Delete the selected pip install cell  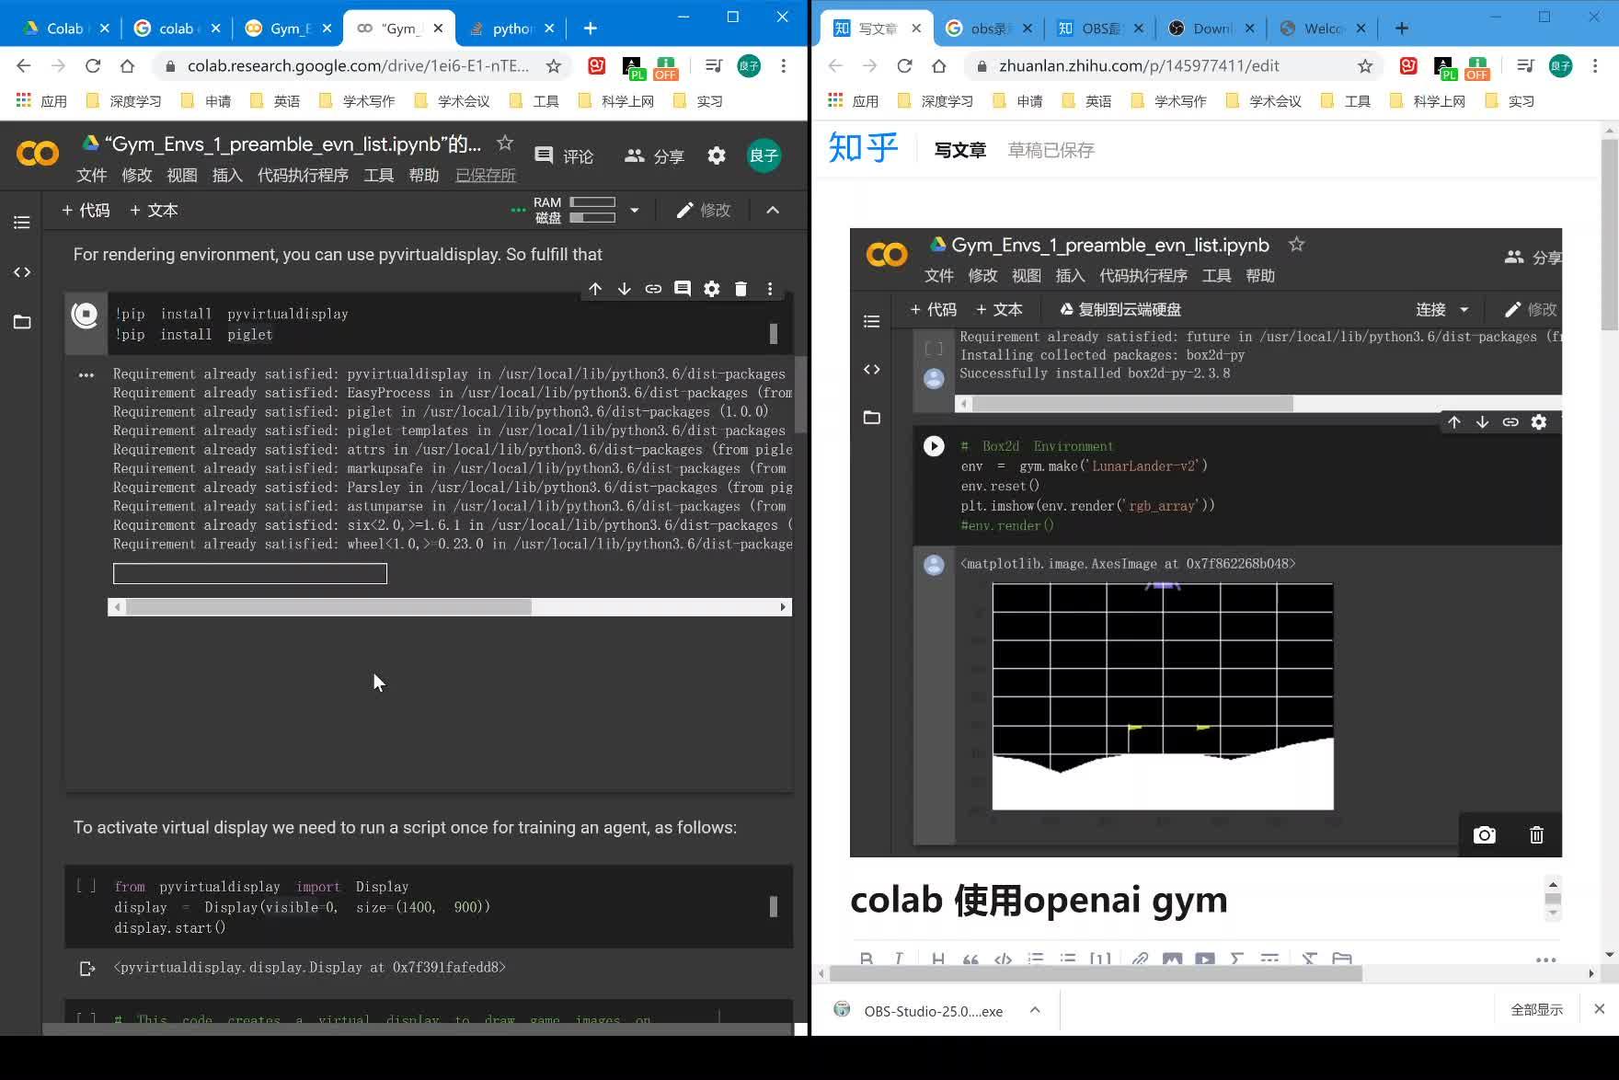(x=741, y=289)
